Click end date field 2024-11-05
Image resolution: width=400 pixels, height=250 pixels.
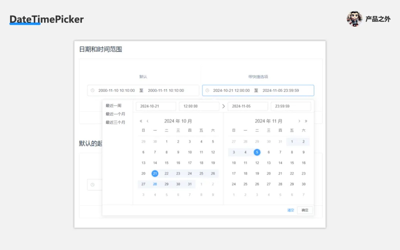[248, 106]
